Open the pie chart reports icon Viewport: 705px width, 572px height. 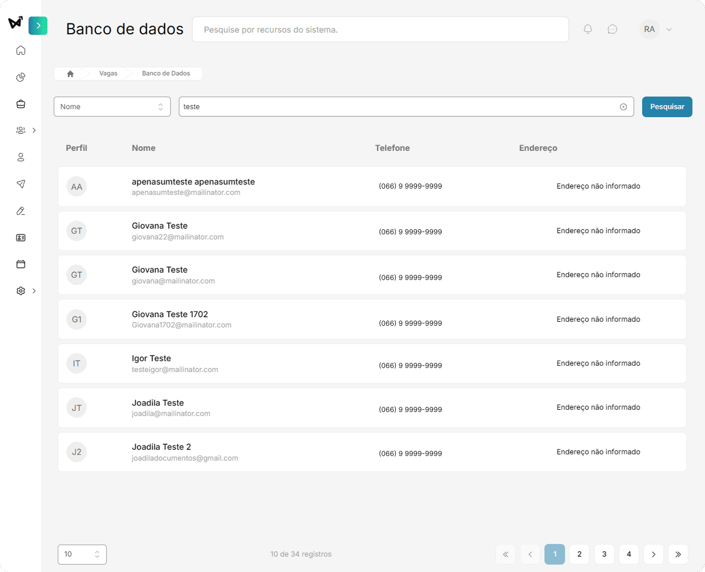(x=21, y=77)
